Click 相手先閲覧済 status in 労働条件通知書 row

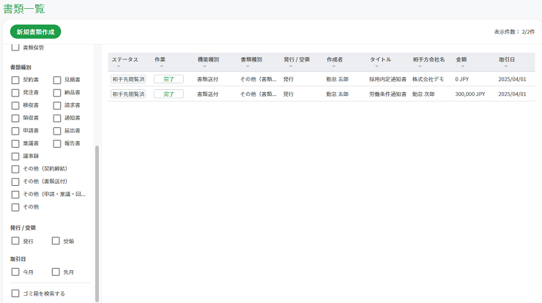click(128, 94)
